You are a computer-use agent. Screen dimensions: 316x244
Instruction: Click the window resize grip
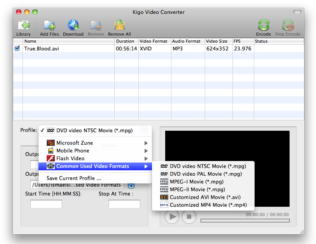302,232
